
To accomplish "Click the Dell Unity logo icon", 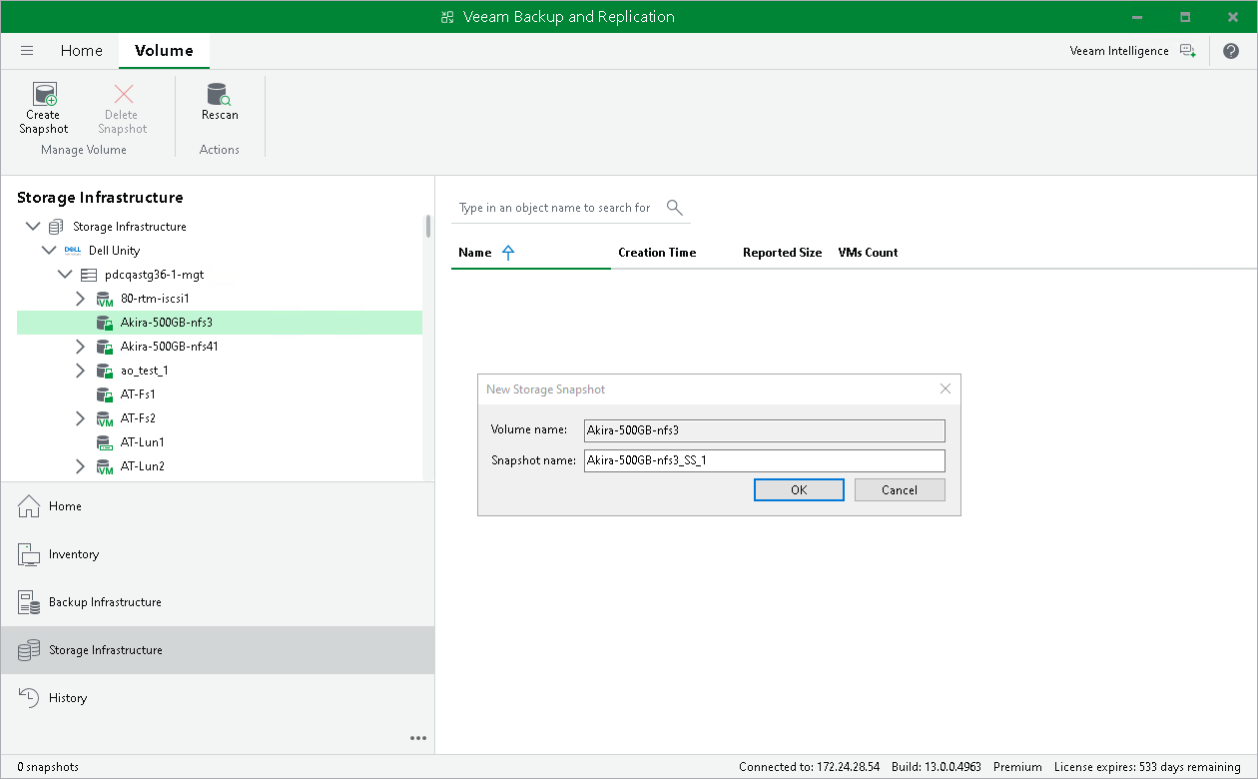I will point(72,251).
